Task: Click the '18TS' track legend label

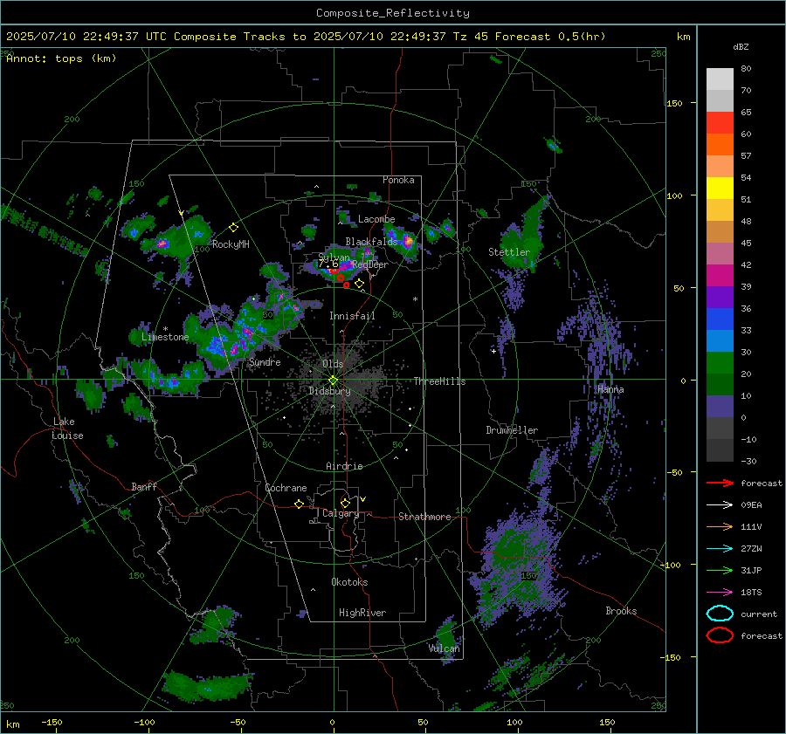Action: pos(751,593)
